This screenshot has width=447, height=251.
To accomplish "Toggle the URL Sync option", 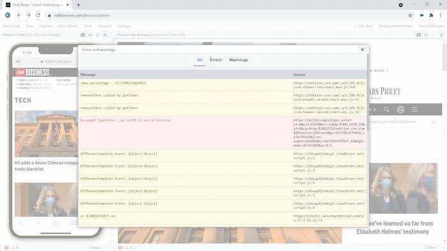I will tap(363, 26).
